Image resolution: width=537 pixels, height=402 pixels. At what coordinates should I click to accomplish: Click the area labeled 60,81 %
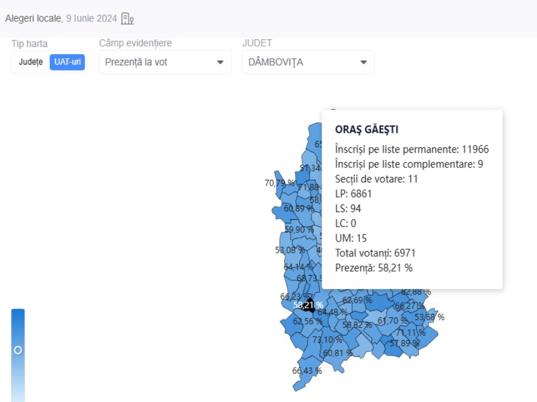[x=338, y=353]
